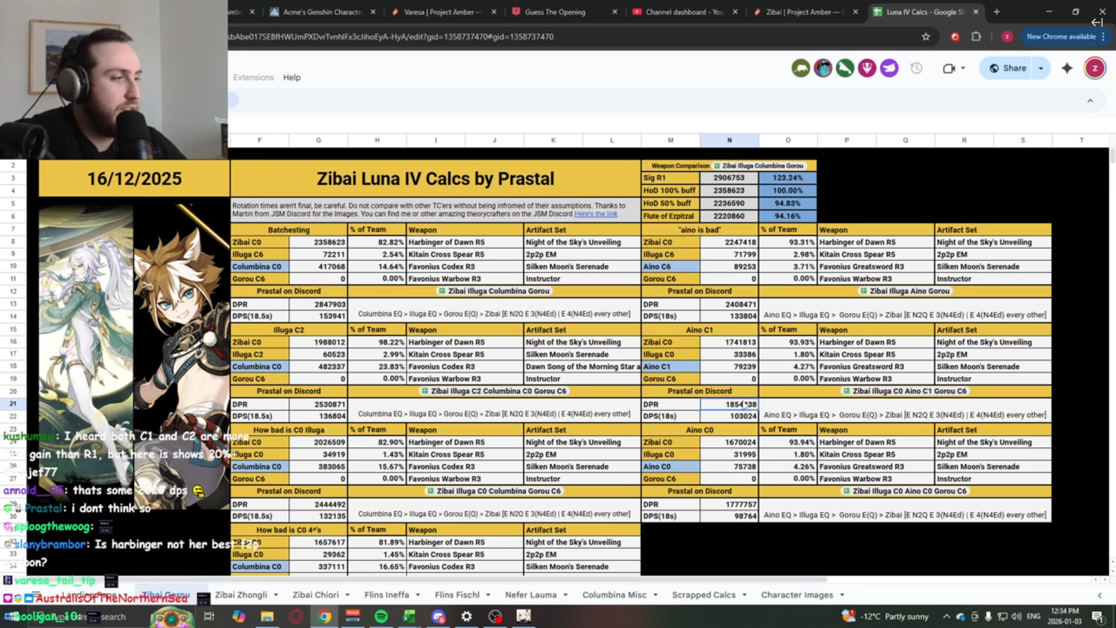Open version history clock icon
The image size is (1116, 628).
(917, 68)
